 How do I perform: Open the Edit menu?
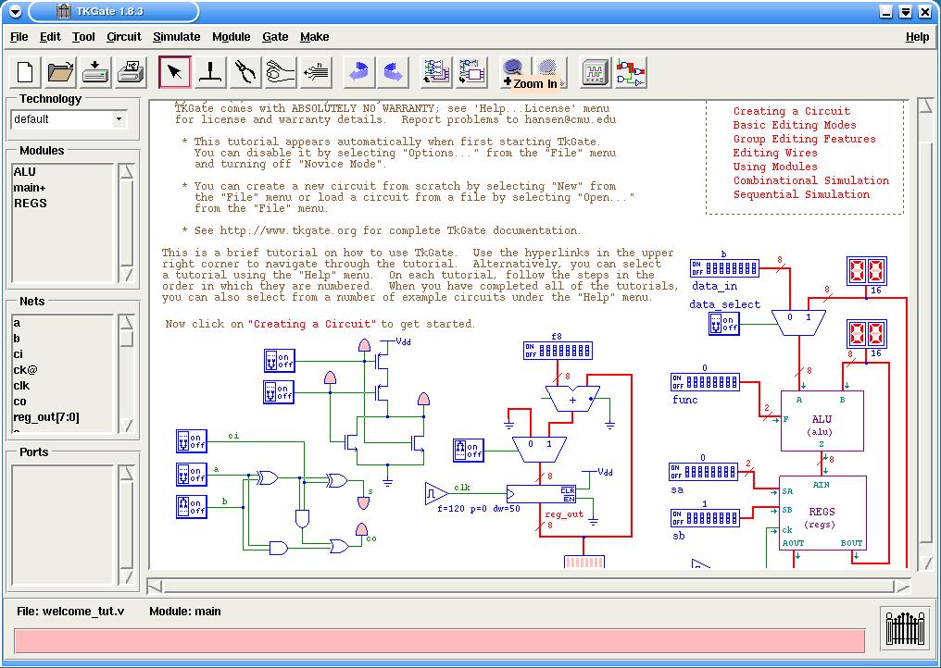click(50, 37)
